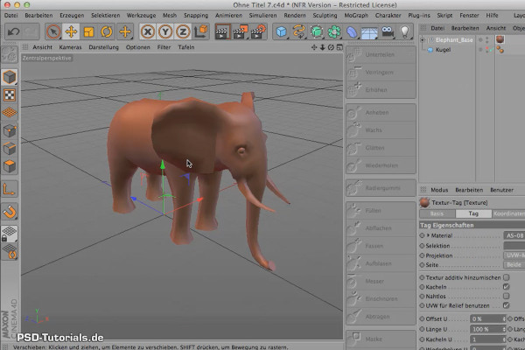Open the Sculpting menu
Image resolution: width=525 pixels, height=350 pixels.
click(x=325, y=16)
